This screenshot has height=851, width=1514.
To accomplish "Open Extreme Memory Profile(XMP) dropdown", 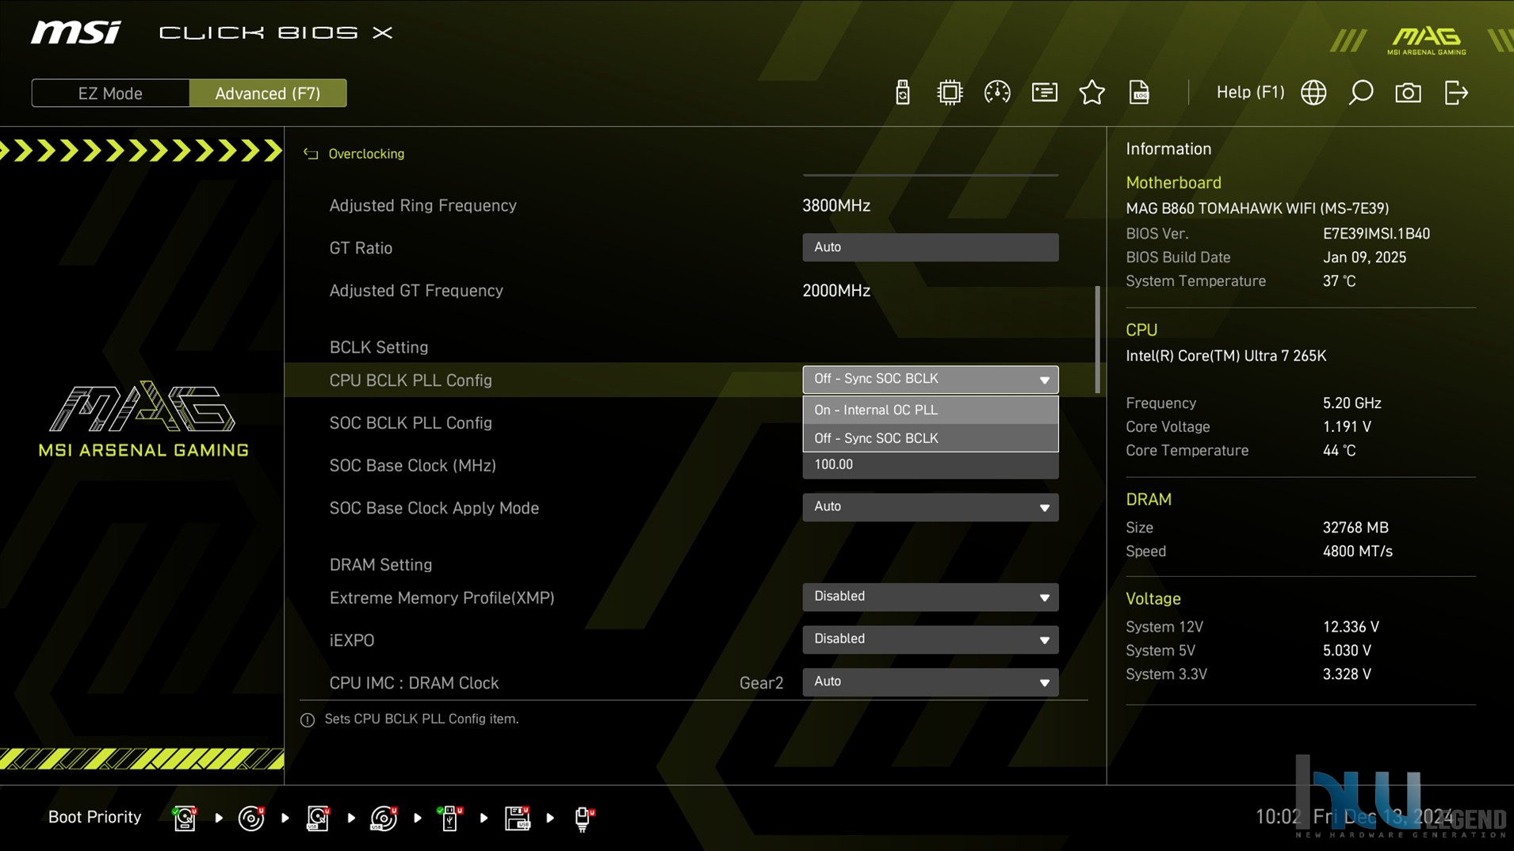I will click(930, 597).
